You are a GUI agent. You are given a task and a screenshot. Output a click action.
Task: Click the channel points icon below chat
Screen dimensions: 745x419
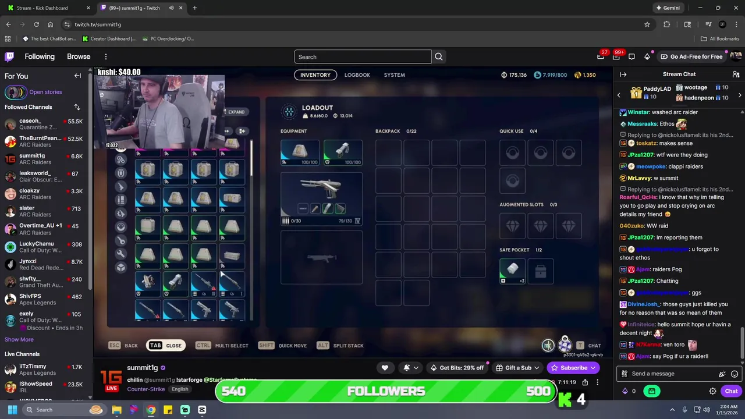pyautogui.click(x=625, y=391)
